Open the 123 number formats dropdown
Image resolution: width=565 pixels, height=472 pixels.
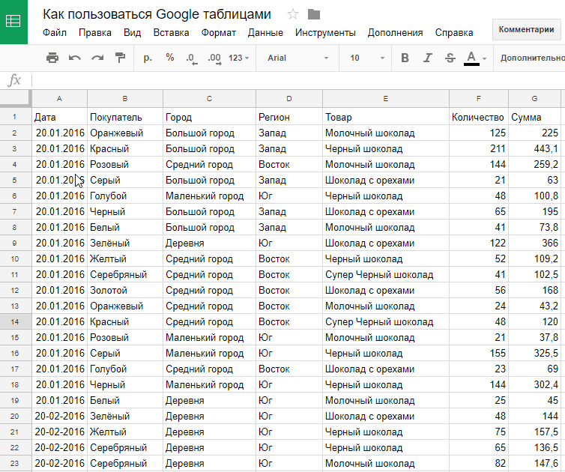tap(239, 58)
